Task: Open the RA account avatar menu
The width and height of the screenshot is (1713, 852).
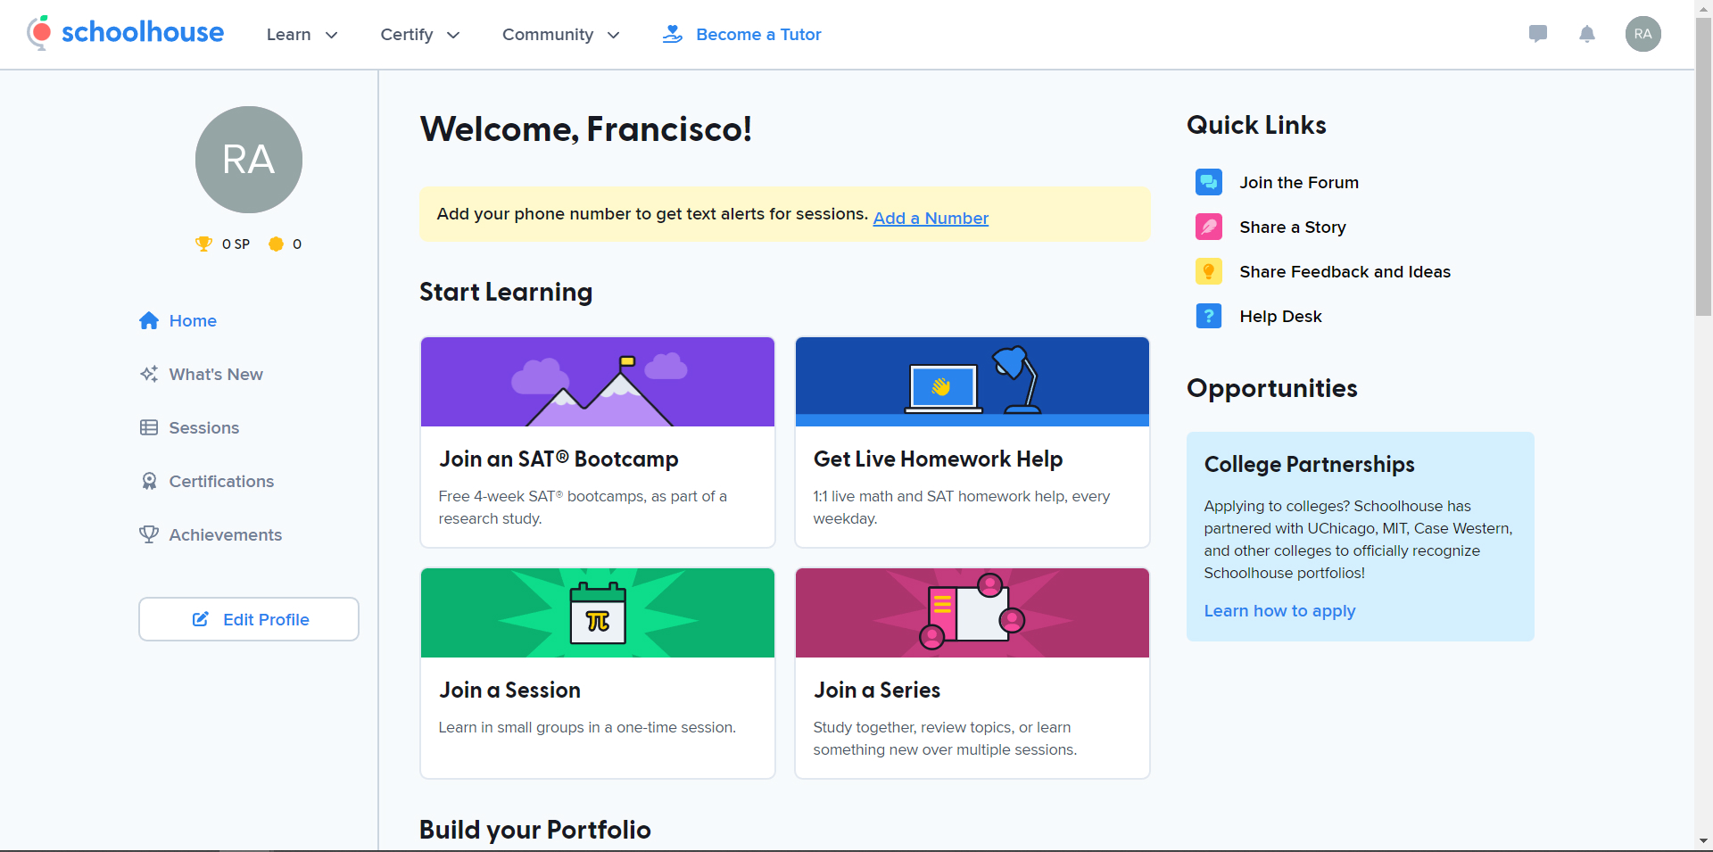Action: pos(1643,34)
